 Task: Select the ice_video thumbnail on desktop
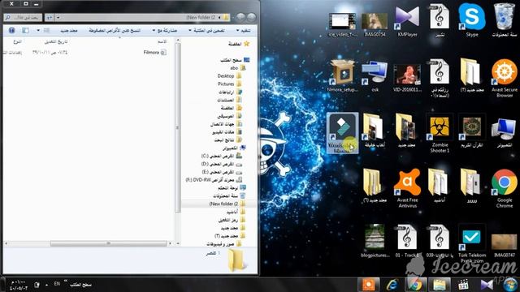point(342,24)
